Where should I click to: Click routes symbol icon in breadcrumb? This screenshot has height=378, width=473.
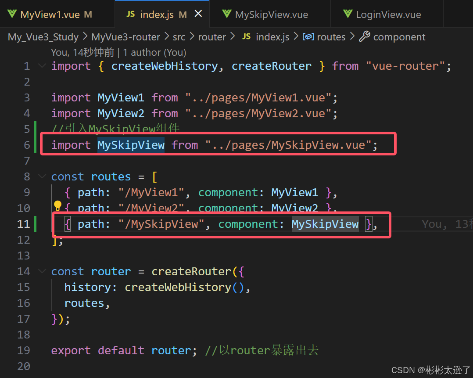(x=308, y=37)
